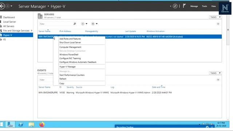Click the forward navigation arrow
Viewport: 233px width, 131px height.
click(7, 6)
